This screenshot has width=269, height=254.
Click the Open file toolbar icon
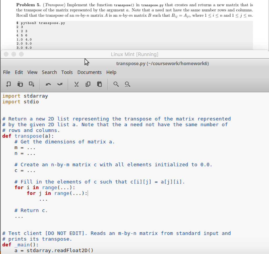pos(20,84)
